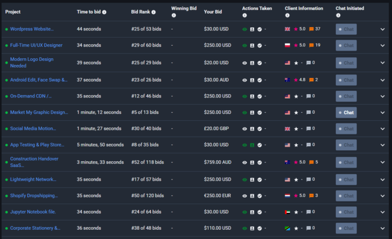Image resolution: width=392 pixels, height=239 pixels.
Task: Expand the Social Media Motion row
Action: (383, 129)
